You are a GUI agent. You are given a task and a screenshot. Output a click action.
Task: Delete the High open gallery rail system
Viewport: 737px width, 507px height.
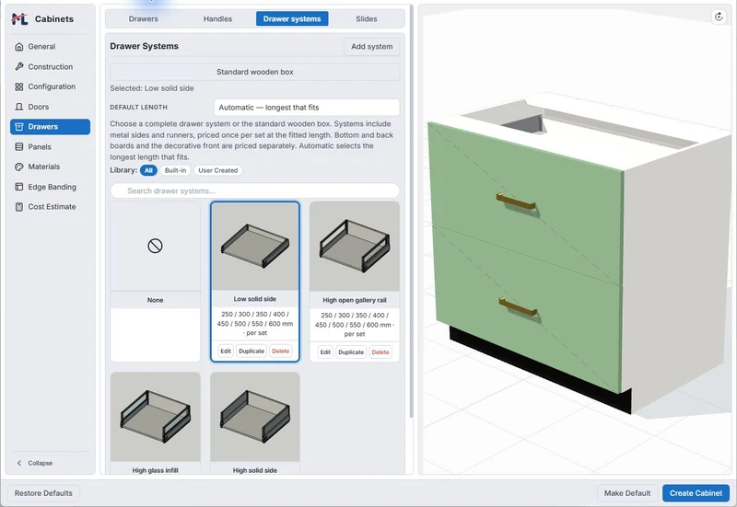[380, 352]
